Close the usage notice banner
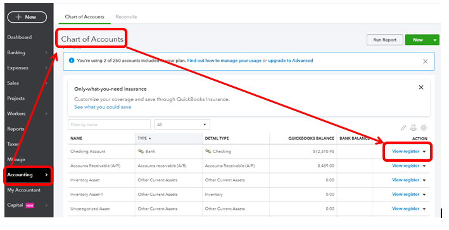 coord(425,61)
